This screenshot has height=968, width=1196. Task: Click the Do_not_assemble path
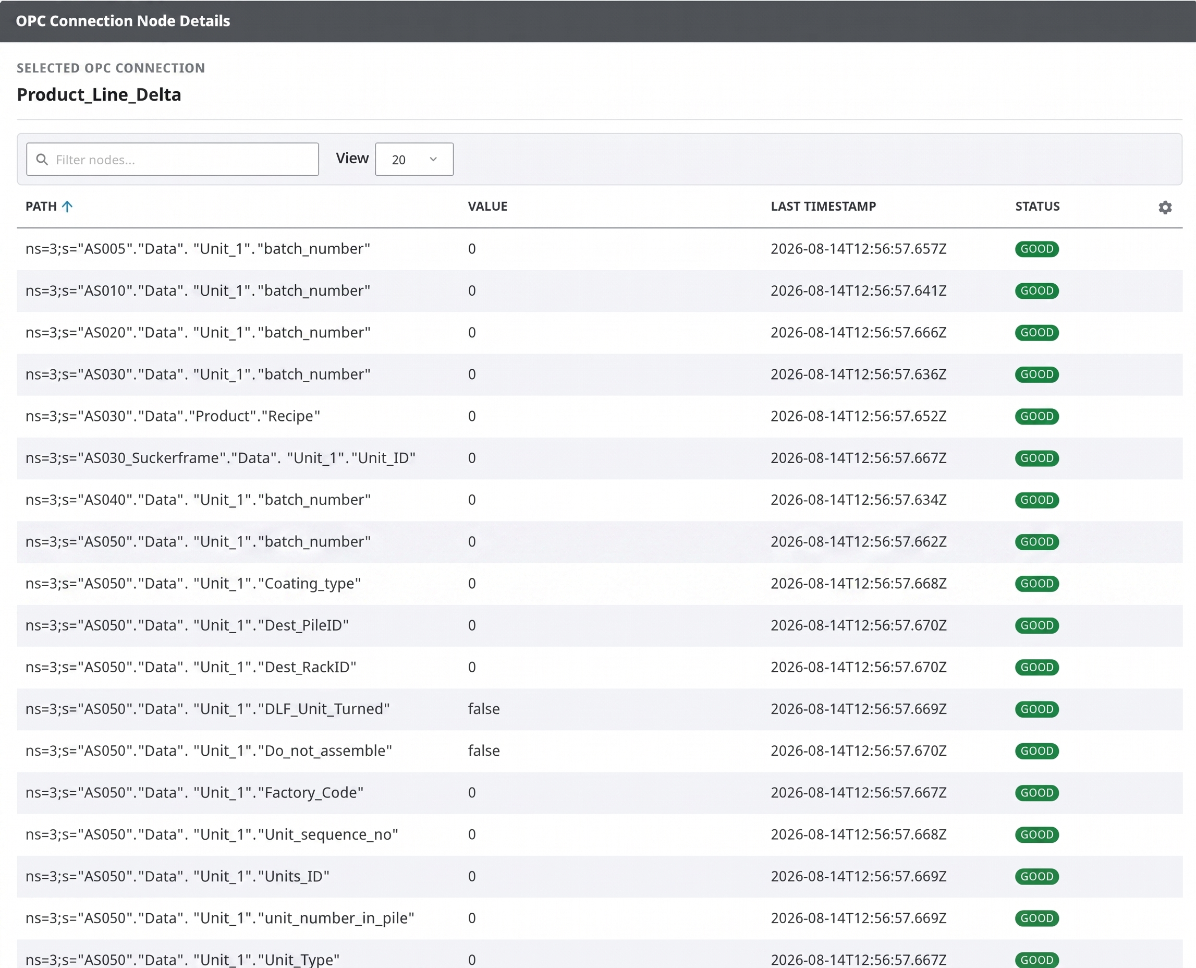pos(209,751)
